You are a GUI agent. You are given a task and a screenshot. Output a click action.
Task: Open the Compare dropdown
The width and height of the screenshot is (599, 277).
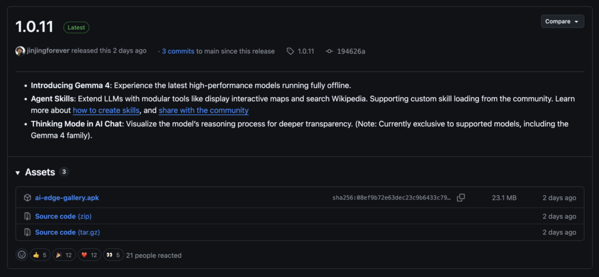(x=562, y=22)
